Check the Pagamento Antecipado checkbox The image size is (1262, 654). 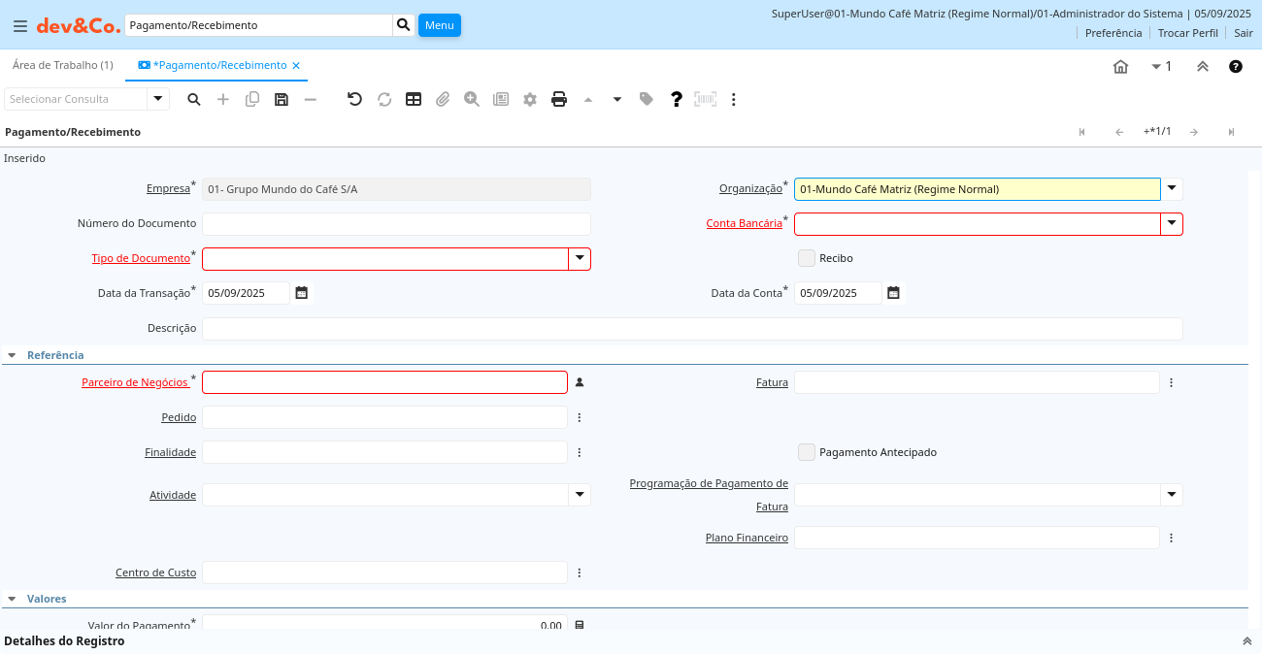[x=806, y=452]
